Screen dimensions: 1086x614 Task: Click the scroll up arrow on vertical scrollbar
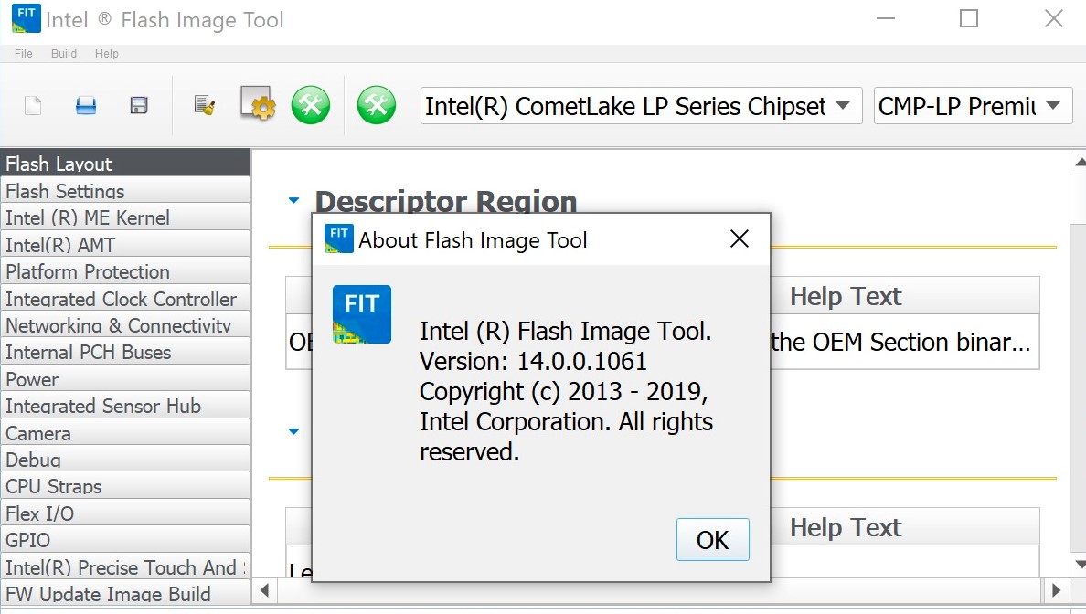1079,162
